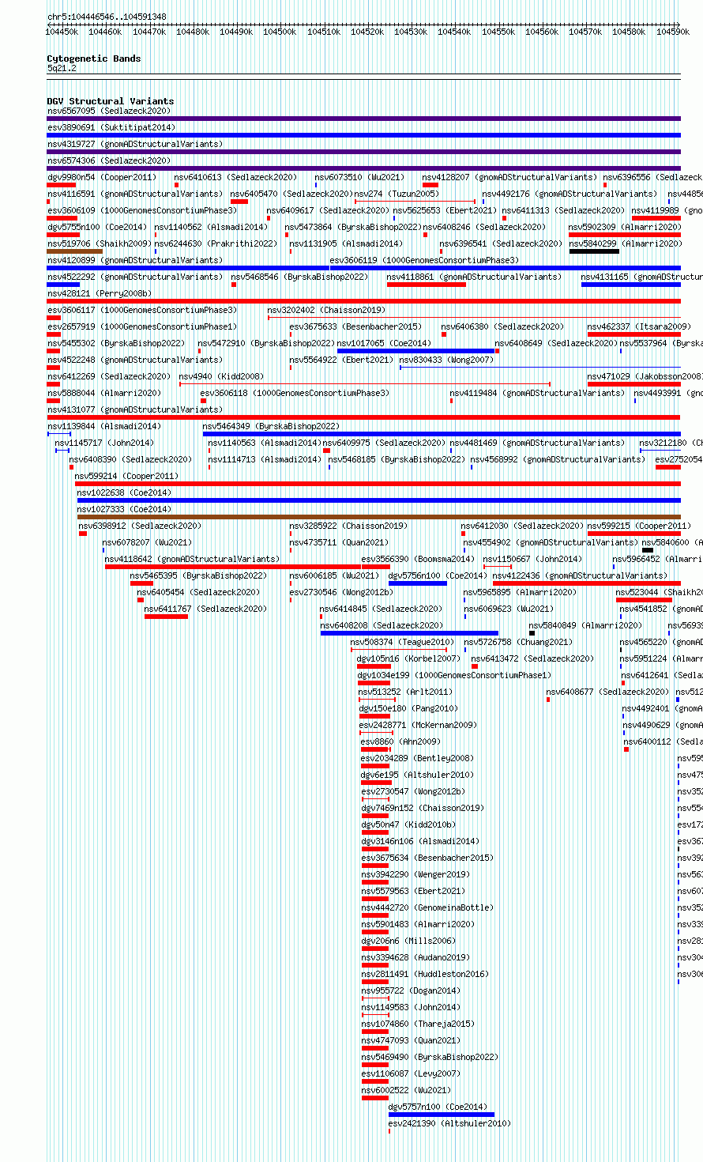Open variant nsv5726758 (Chuang2021)
The width and height of the screenshot is (703, 1162).
(x=518, y=643)
